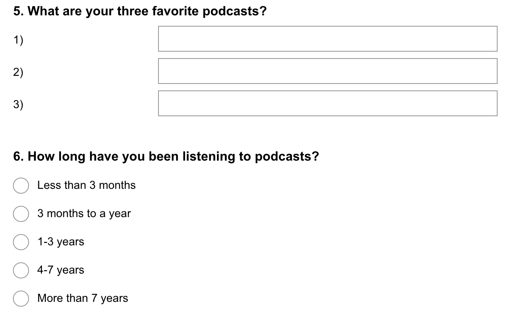This screenshot has height=318, width=521.
Task: Click the '3)' row label
Action: [18, 105]
